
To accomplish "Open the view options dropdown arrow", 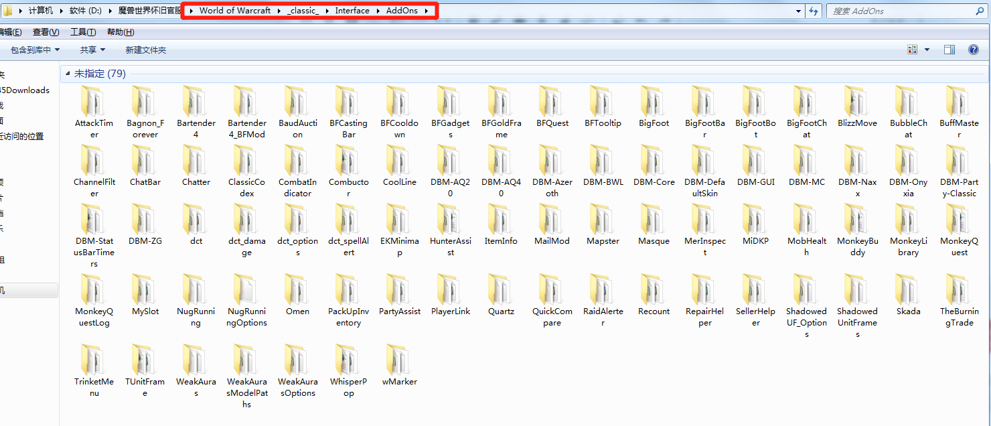I will pos(927,50).
